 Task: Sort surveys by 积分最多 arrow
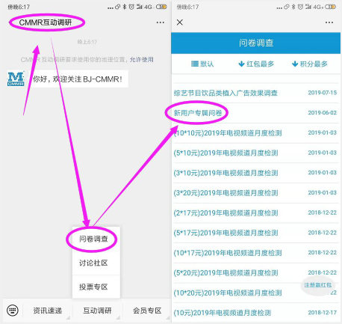pyautogui.click(x=295, y=64)
